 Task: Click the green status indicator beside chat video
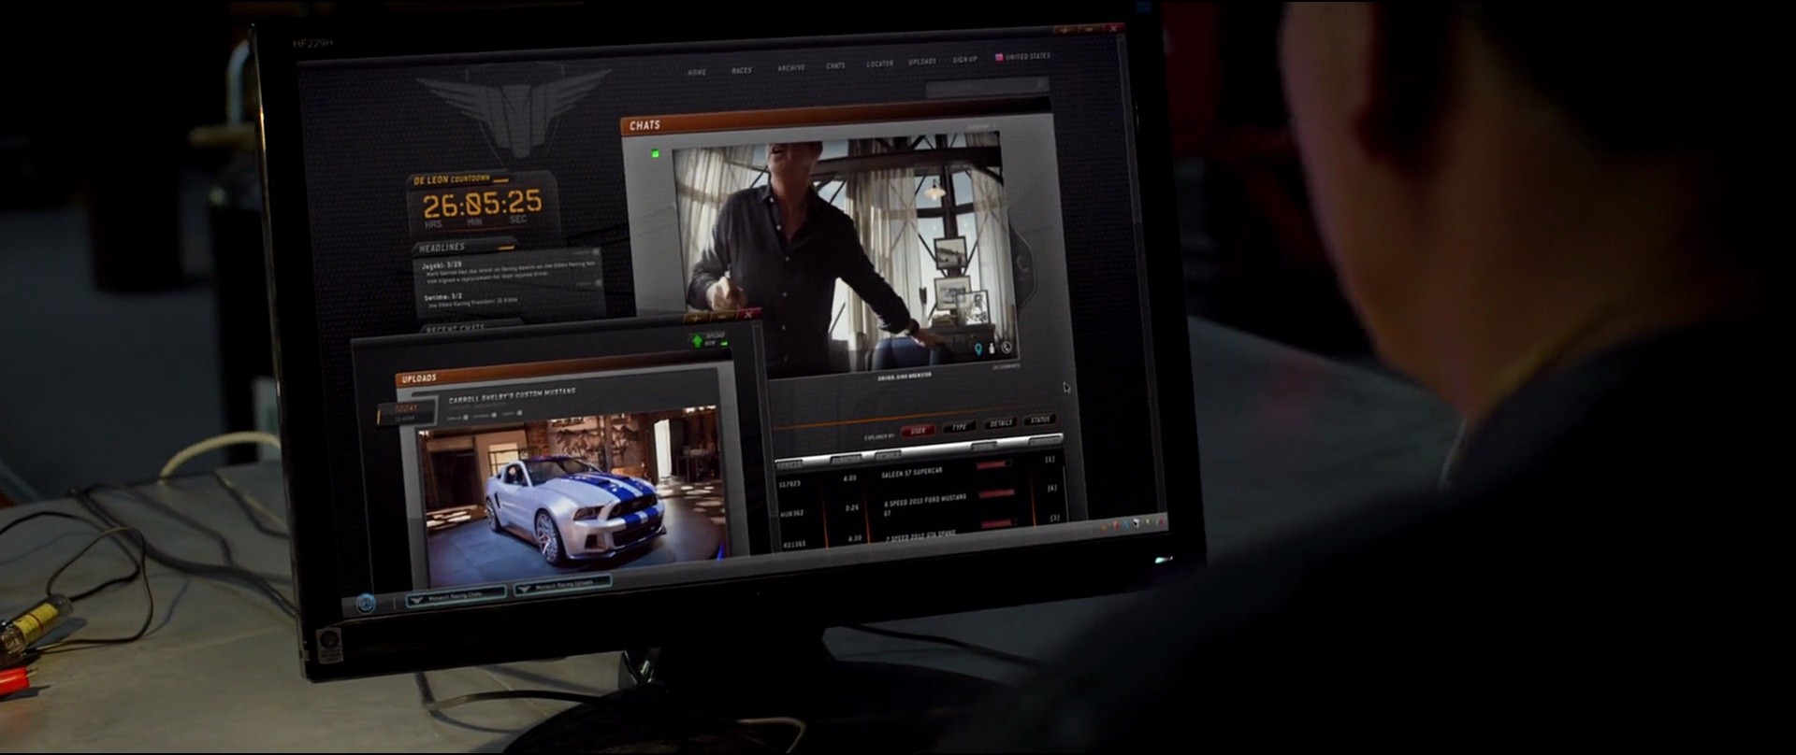pos(655,153)
